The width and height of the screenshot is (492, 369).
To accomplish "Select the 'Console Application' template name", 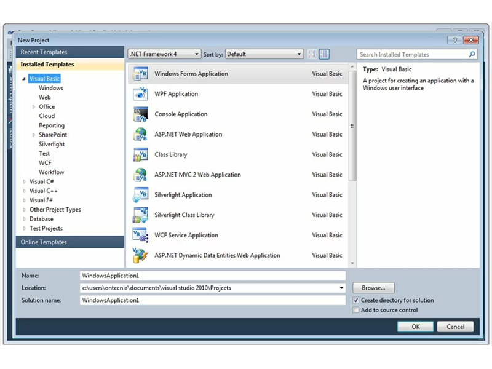I will click(181, 114).
